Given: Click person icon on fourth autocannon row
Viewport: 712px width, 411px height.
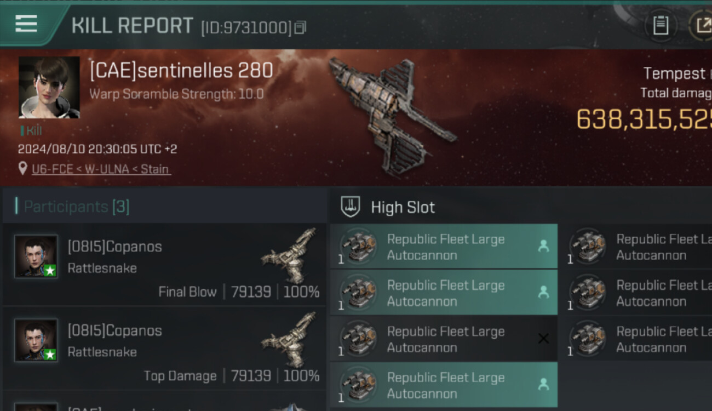Looking at the screenshot, I should [543, 385].
